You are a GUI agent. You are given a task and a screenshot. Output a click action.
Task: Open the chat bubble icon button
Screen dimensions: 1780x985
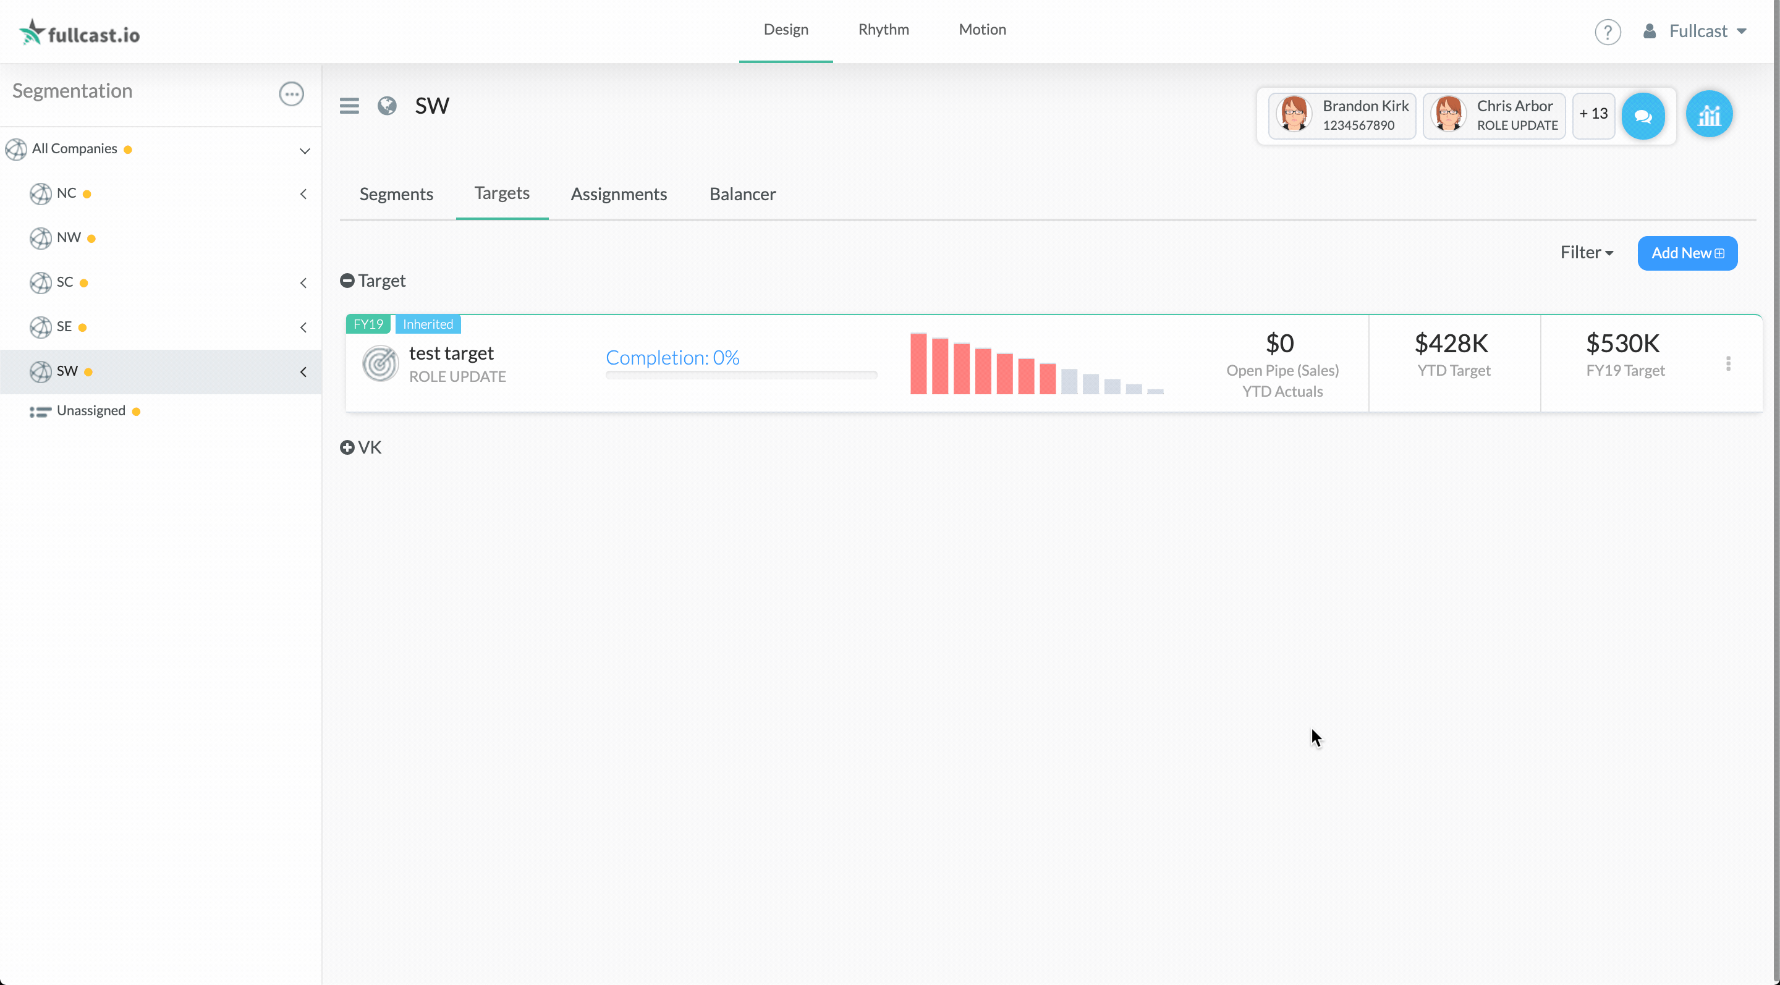(1643, 116)
